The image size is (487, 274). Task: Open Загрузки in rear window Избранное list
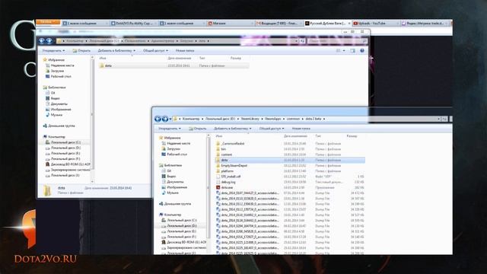click(55, 71)
